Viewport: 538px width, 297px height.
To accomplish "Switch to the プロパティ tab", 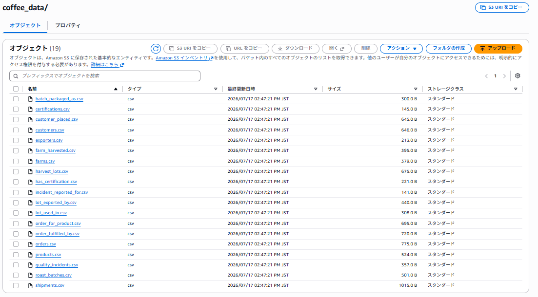I will click(x=68, y=25).
